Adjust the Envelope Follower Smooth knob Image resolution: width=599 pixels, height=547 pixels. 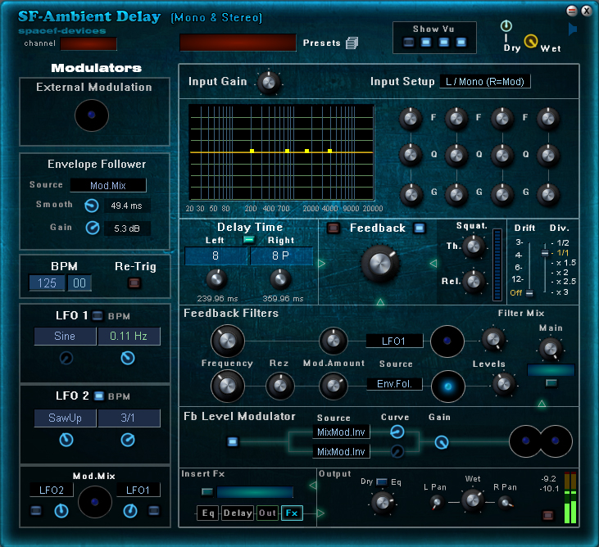click(x=91, y=206)
